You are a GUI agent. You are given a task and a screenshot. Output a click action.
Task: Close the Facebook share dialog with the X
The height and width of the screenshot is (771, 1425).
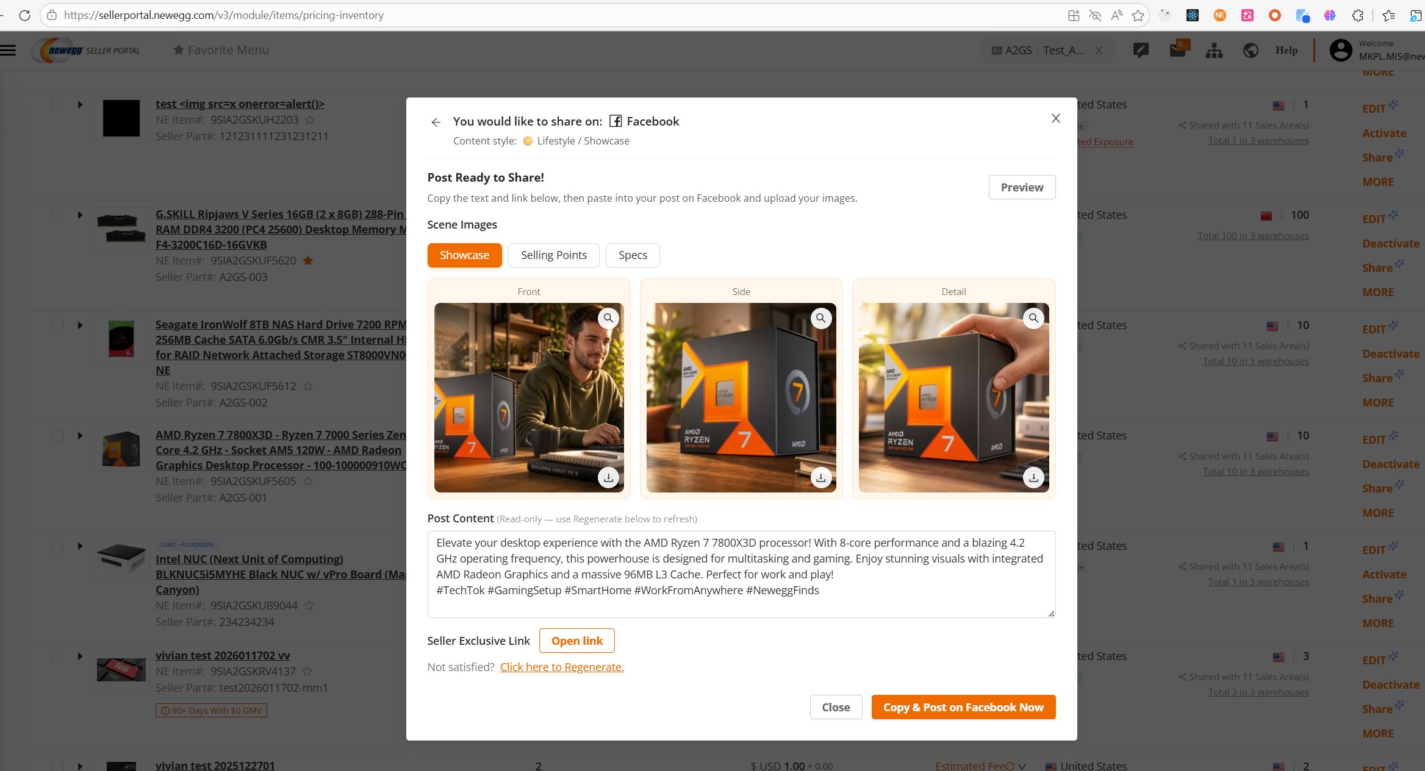(x=1056, y=118)
